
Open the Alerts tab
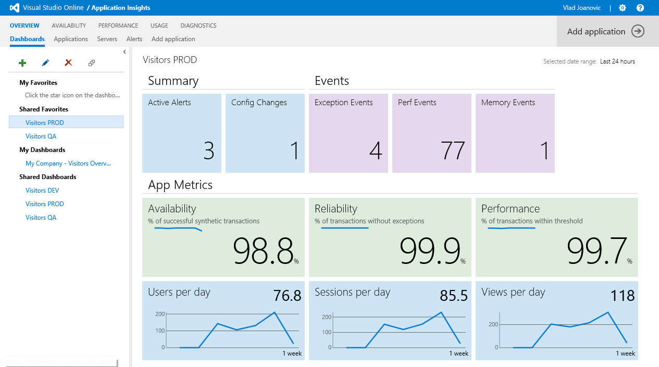[x=134, y=39]
